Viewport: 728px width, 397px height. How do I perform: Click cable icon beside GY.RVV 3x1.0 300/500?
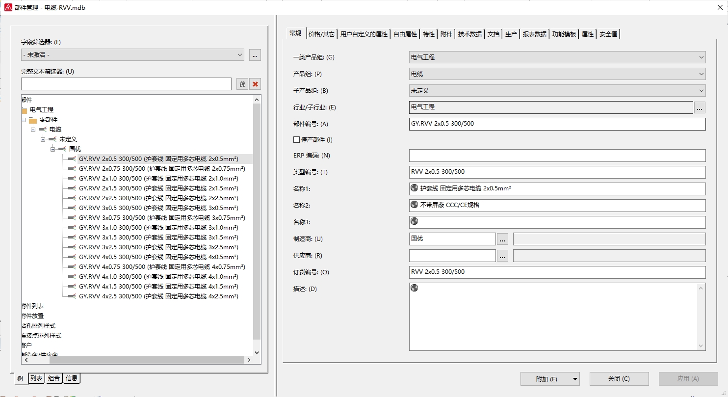72,228
